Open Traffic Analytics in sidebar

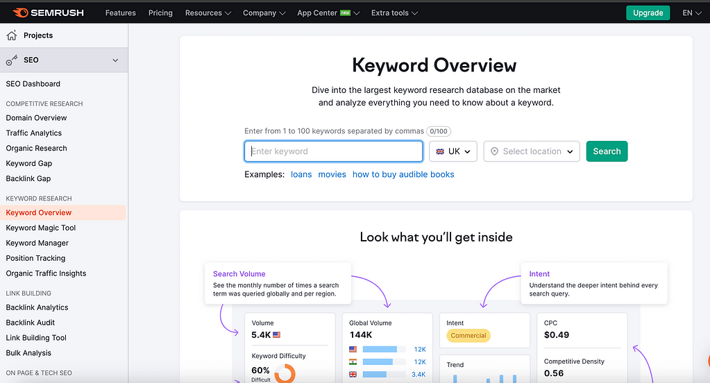[34, 133]
